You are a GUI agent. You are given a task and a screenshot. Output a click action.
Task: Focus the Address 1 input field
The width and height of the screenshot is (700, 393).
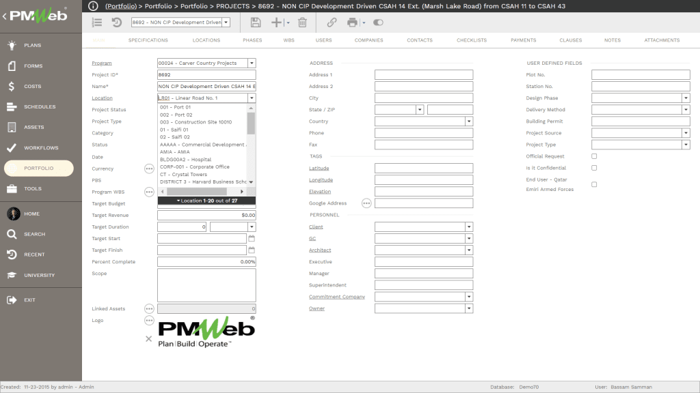pyautogui.click(x=424, y=75)
